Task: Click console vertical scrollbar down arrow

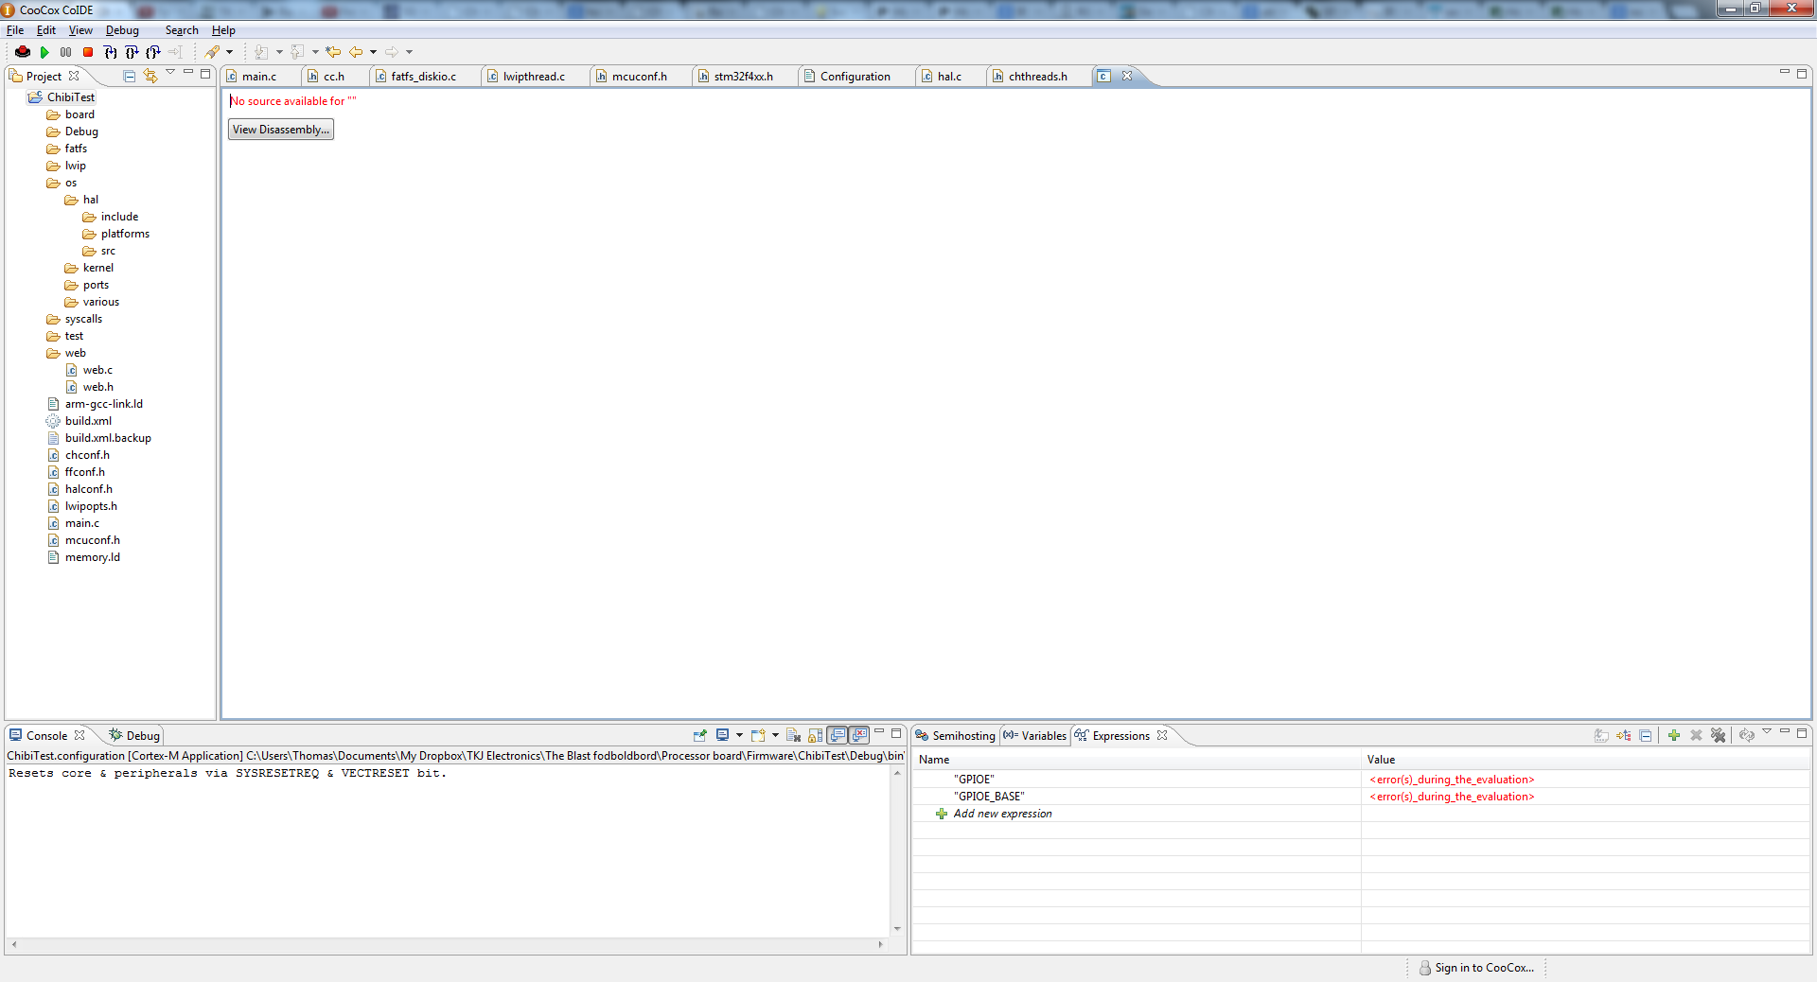Action: 897,929
